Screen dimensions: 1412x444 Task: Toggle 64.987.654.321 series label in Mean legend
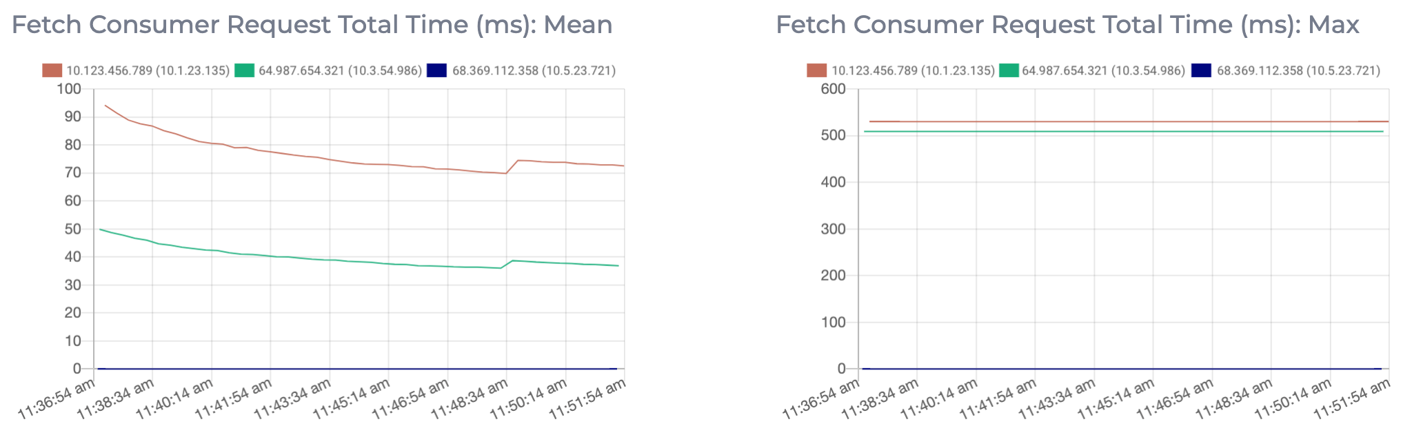click(x=340, y=70)
